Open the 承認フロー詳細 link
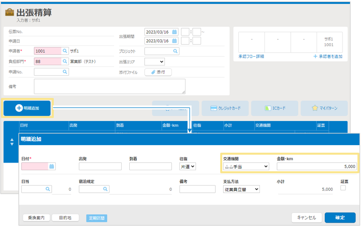 coord(251,56)
